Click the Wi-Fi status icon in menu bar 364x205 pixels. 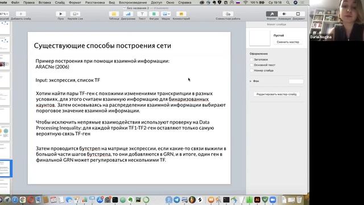click(x=246, y=2)
